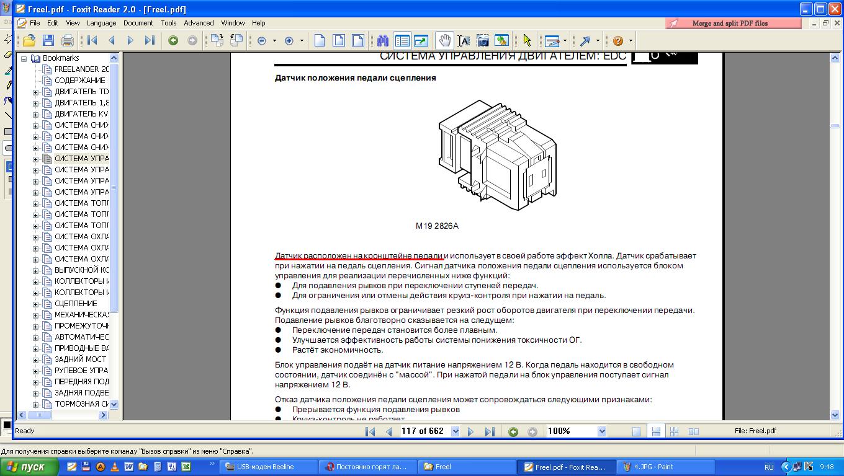Open the Document menu
This screenshot has width=844, height=476.
(x=138, y=23)
